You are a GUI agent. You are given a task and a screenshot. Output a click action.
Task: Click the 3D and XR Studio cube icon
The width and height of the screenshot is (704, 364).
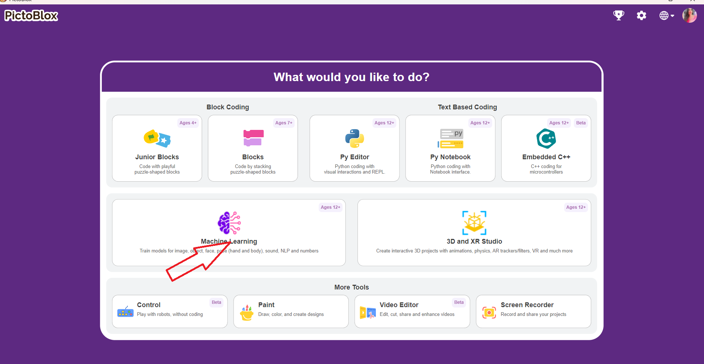474,223
